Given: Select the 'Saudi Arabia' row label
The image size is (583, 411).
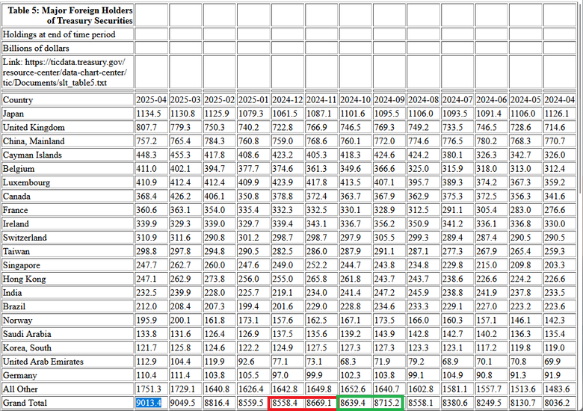Looking at the screenshot, I should [x=27, y=334].
